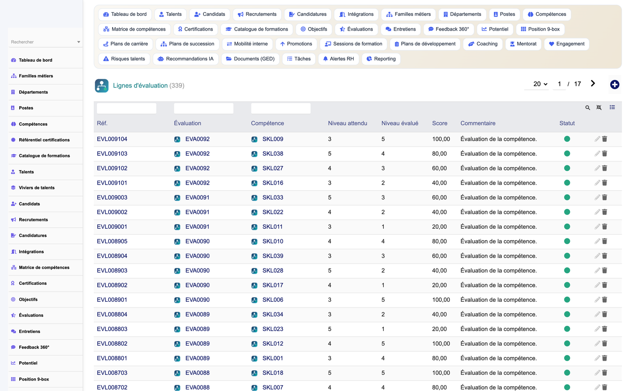Click the clear-search crossed magnifier icon
The height and width of the screenshot is (391, 633).
pos(599,108)
